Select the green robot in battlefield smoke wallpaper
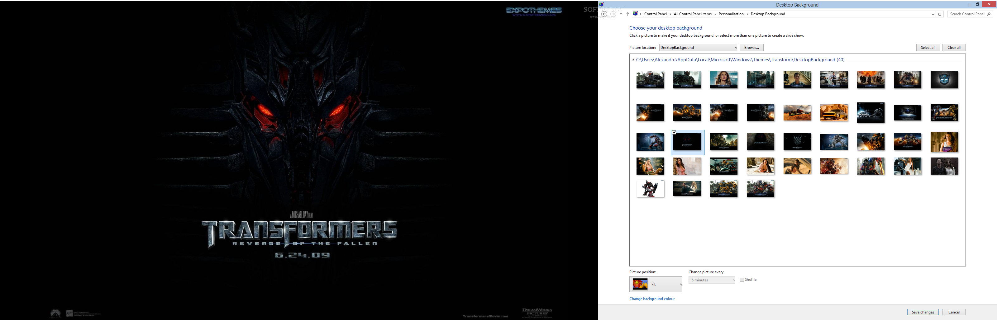 pyautogui.click(x=723, y=142)
